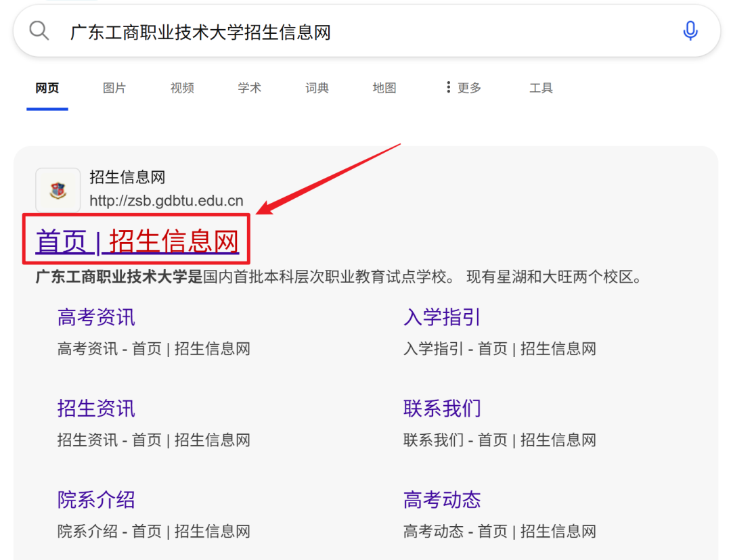Viewport: 731px width, 560px height.
Task: Open the 地图 tab
Action: coord(384,88)
